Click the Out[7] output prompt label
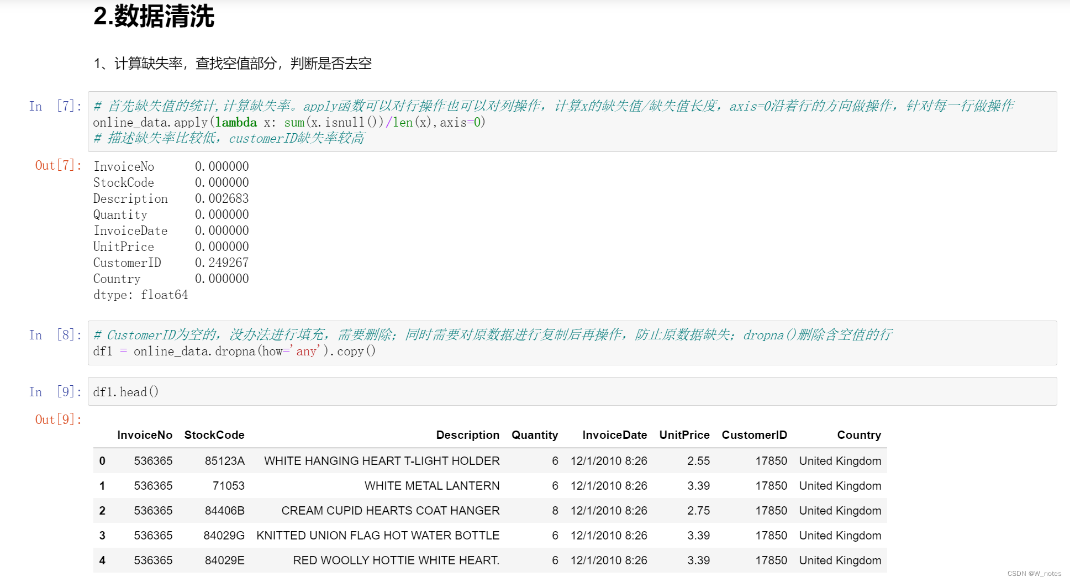 point(57,165)
